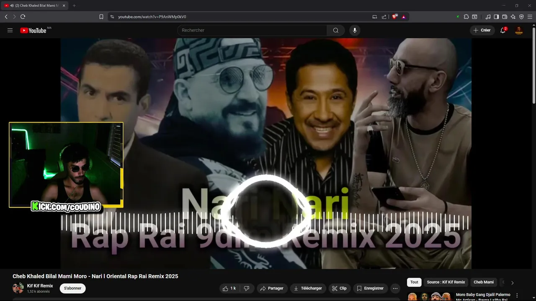Mute tab via speaker icon
Viewport: 536px width, 301px height.
pyautogui.click(x=11, y=5)
